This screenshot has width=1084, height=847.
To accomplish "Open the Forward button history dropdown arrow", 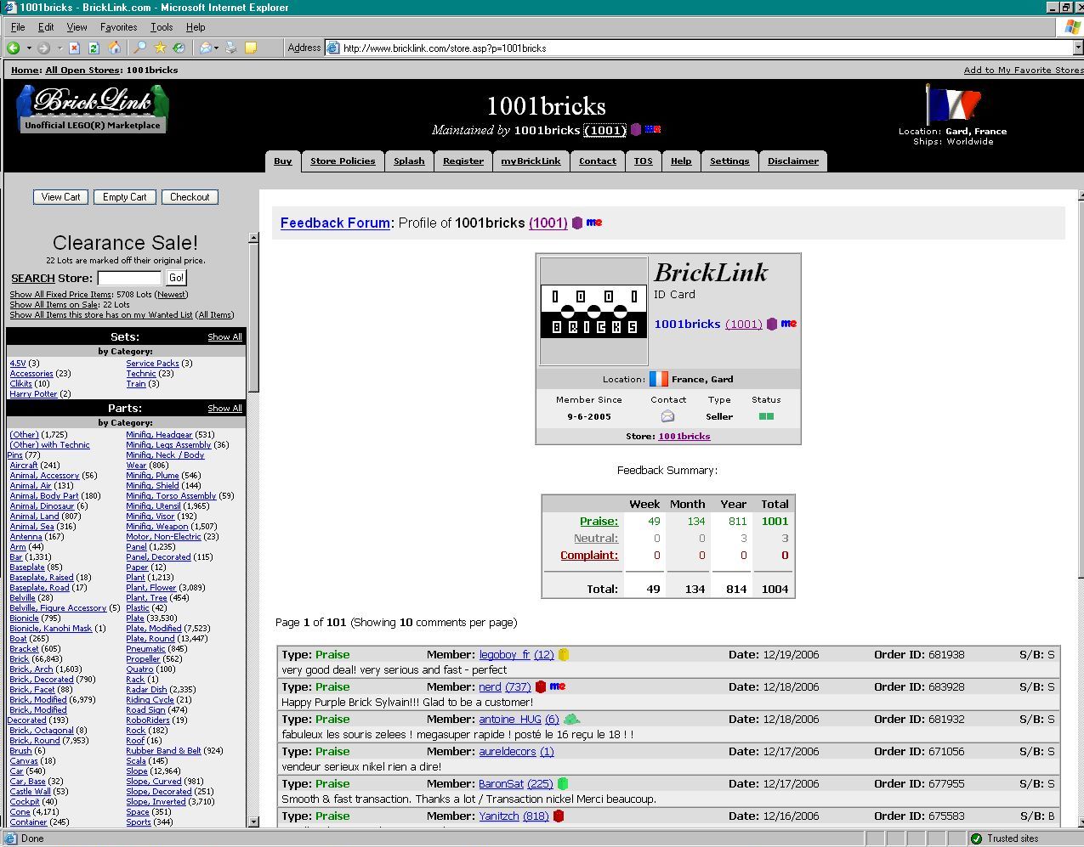I will 58,48.
